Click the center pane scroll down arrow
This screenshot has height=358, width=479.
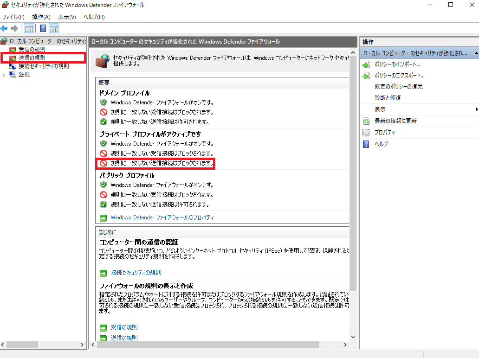(353, 337)
